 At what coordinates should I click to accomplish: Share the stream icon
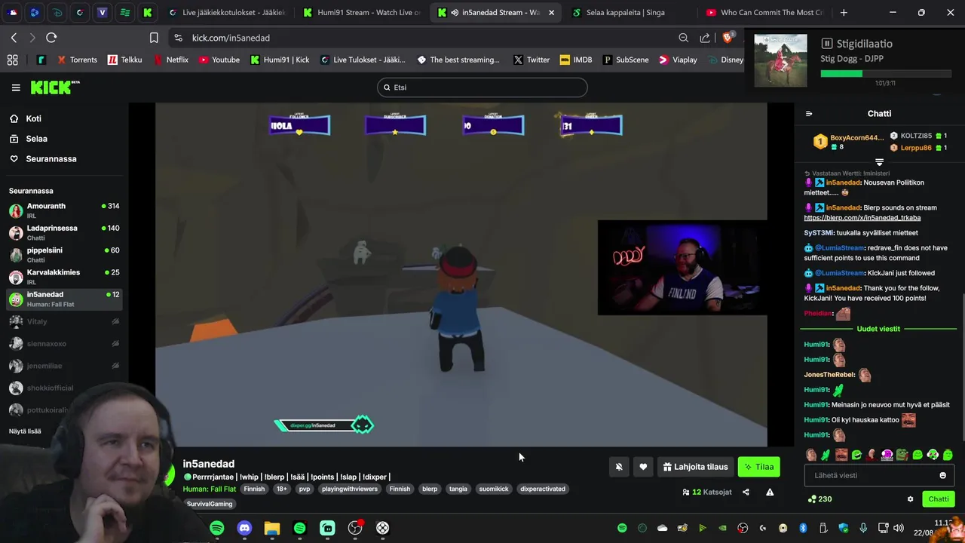point(746,492)
